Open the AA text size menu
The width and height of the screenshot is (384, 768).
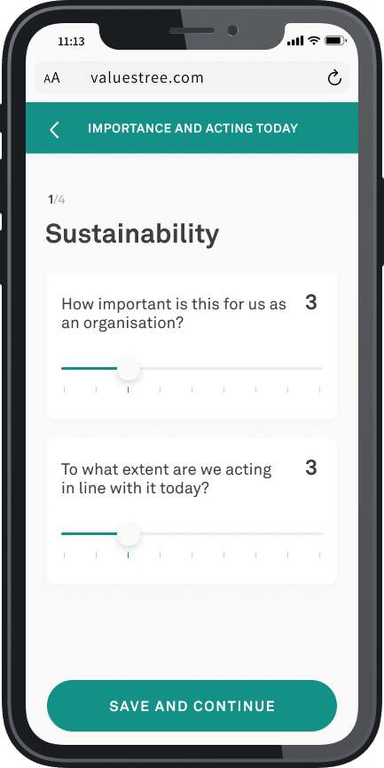tap(51, 78)
